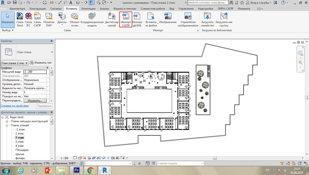Open Chrome from the Windows taskbar
The width and height of the screenshot is (309, 175).
[x=90, y=170]
